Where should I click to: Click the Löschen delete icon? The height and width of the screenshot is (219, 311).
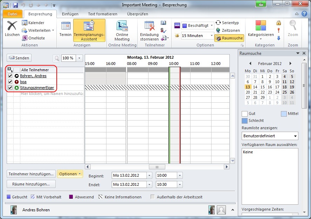coord(12,26)
